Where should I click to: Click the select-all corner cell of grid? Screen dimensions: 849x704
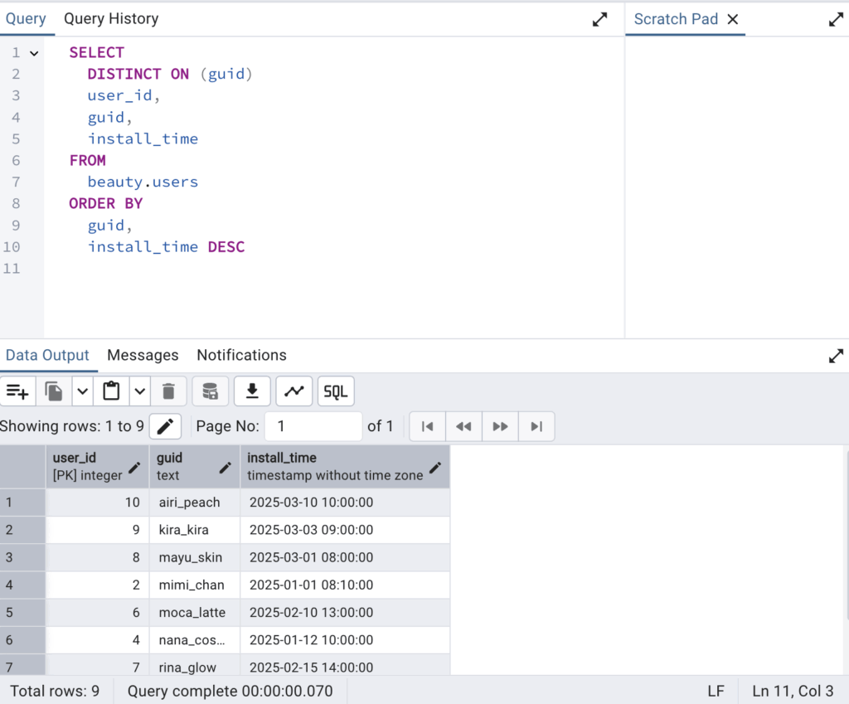22,466
